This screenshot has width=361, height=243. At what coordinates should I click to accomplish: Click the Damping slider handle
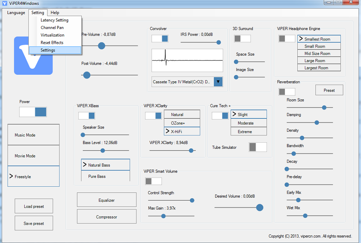click(x=317, y=122)
